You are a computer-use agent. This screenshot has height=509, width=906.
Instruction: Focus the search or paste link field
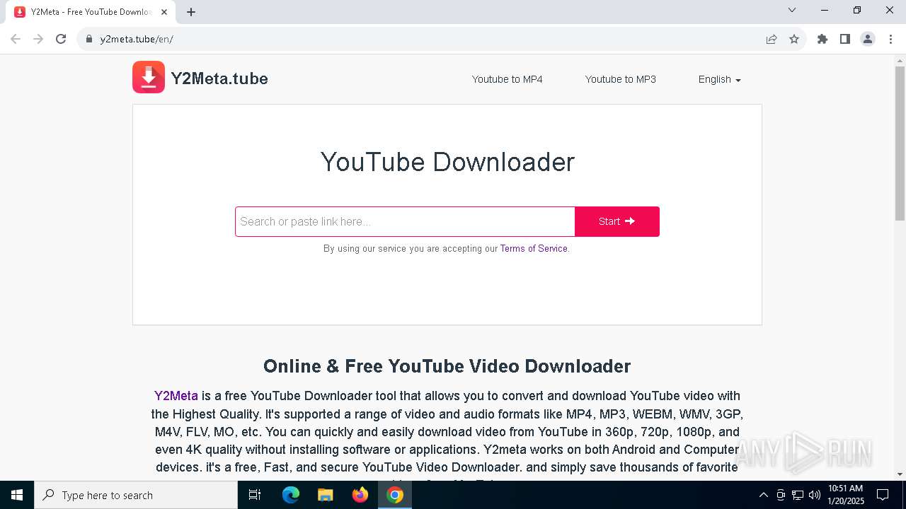[405, 221]
